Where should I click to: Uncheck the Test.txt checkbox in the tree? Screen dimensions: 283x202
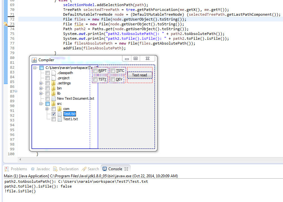[54, 114]
